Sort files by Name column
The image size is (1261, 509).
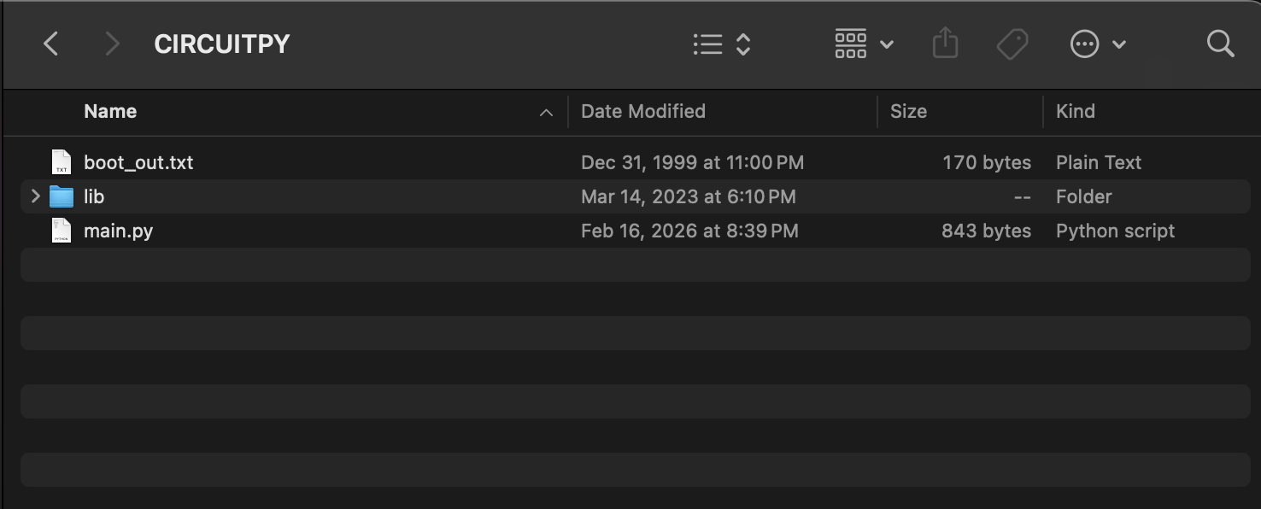110,112
